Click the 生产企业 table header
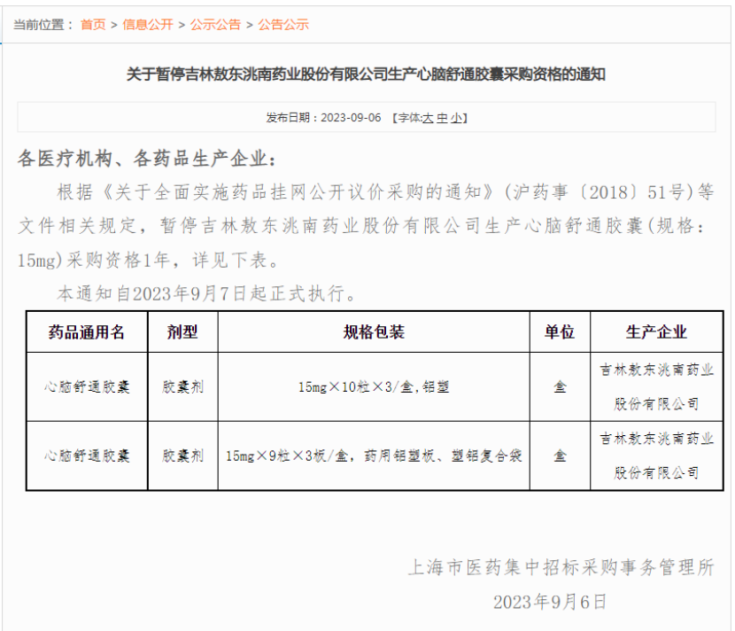Viewport: 735px width, 631px height. coord(656,332)
